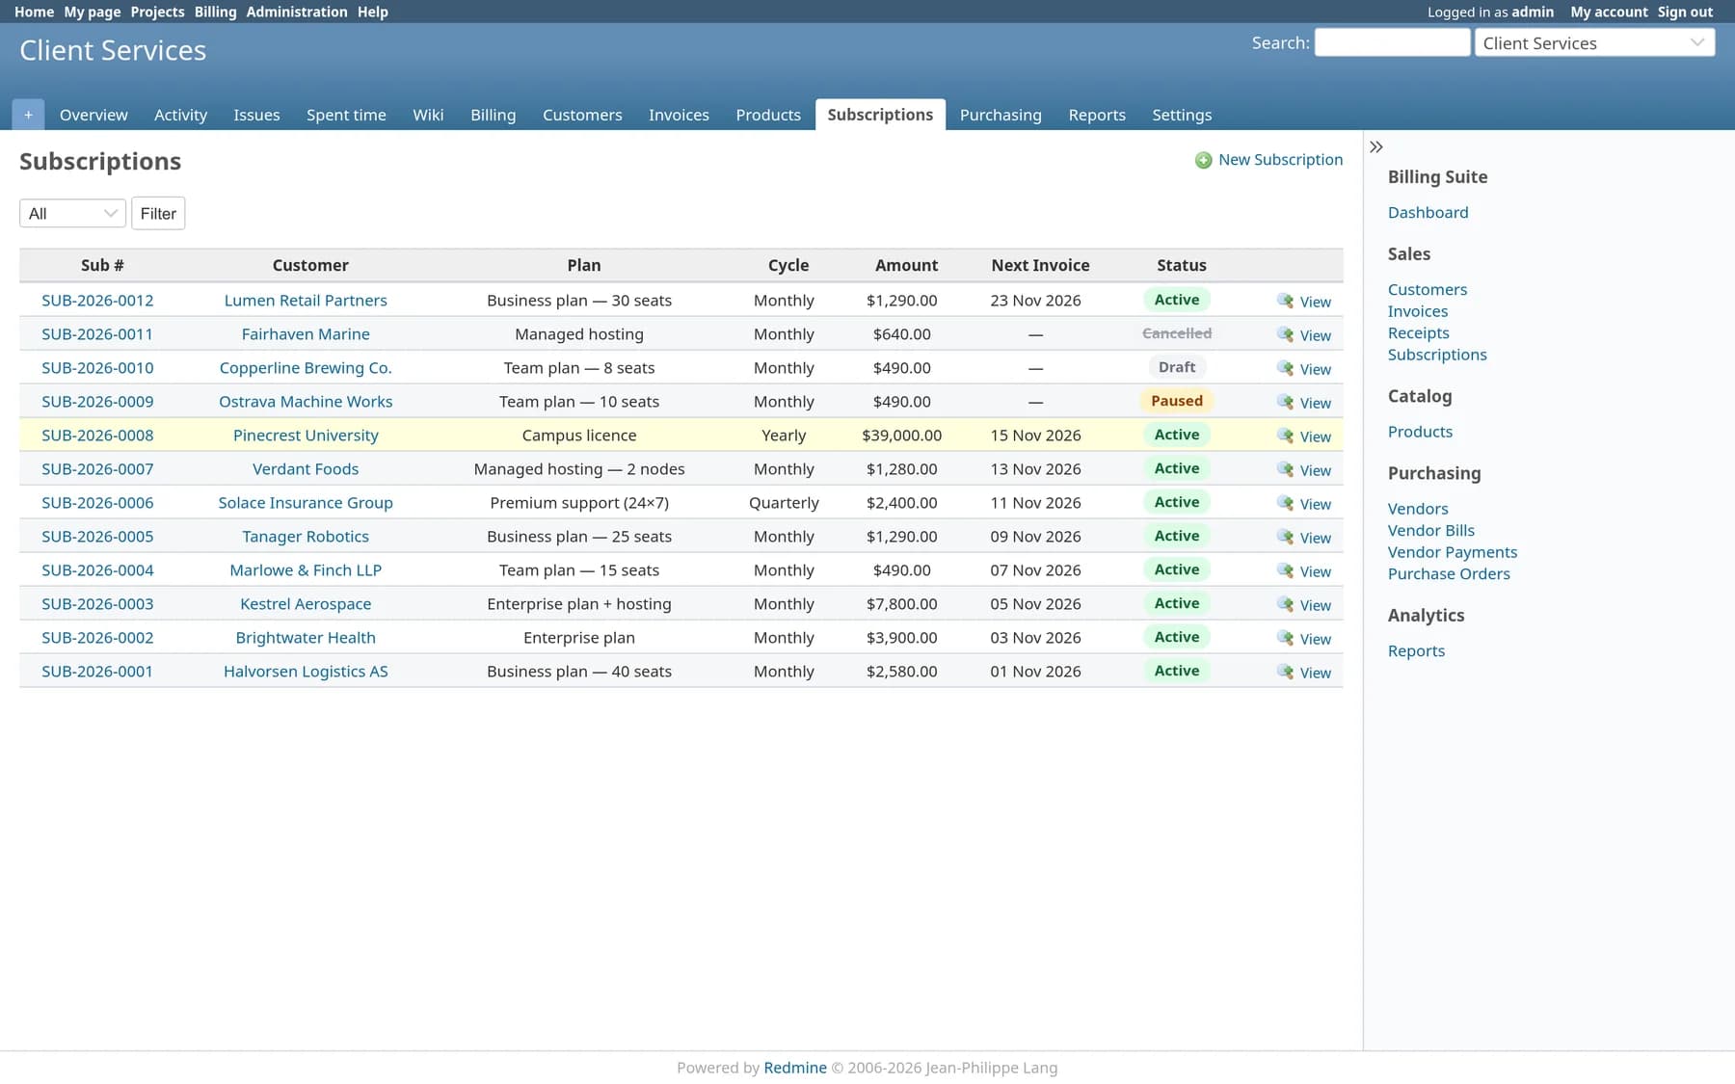
Task: Click the View icon for Kestrel Aerospace row
Action: click(1285, 604)
